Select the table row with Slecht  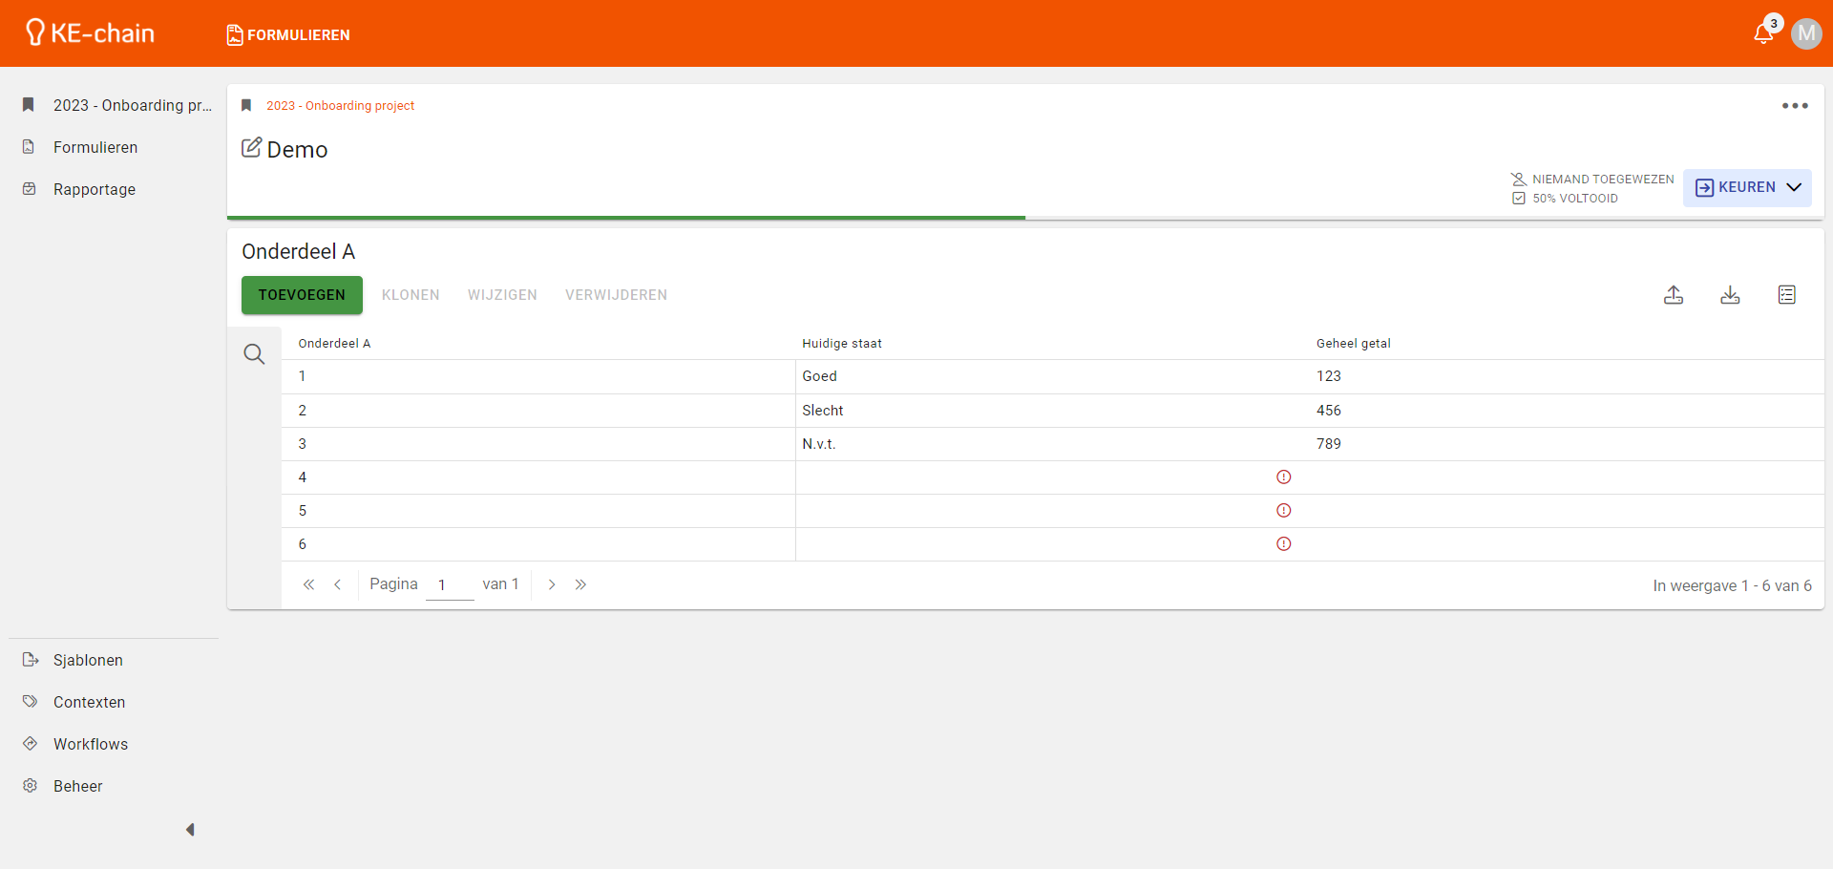[822, 411]
